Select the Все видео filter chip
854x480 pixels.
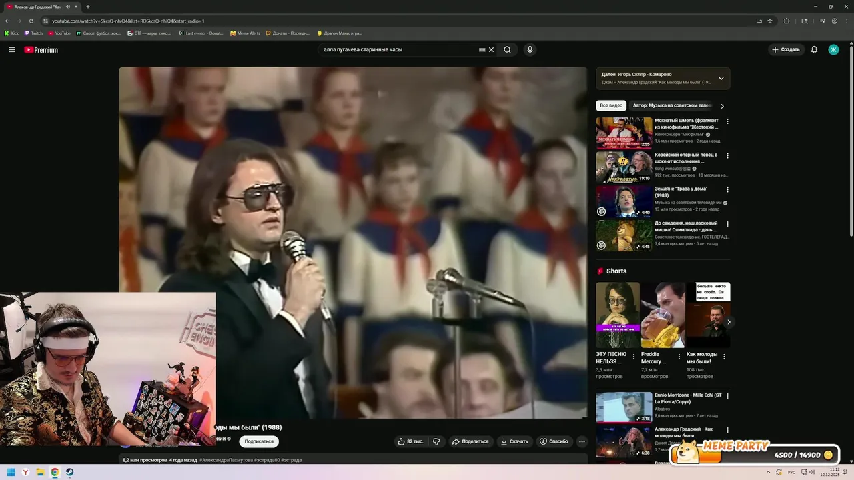(x=611, y=105)
